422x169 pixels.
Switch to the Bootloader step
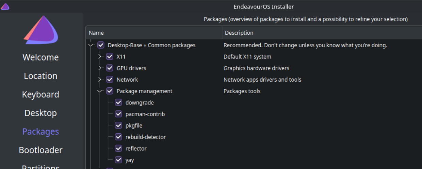tap(40, 150)
